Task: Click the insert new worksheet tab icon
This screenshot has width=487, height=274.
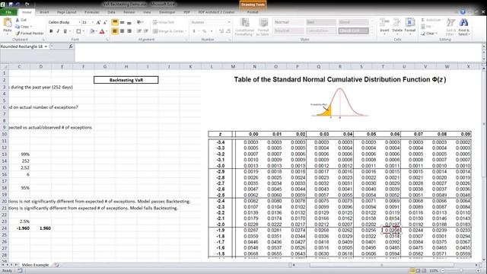Action: point(56,265)
